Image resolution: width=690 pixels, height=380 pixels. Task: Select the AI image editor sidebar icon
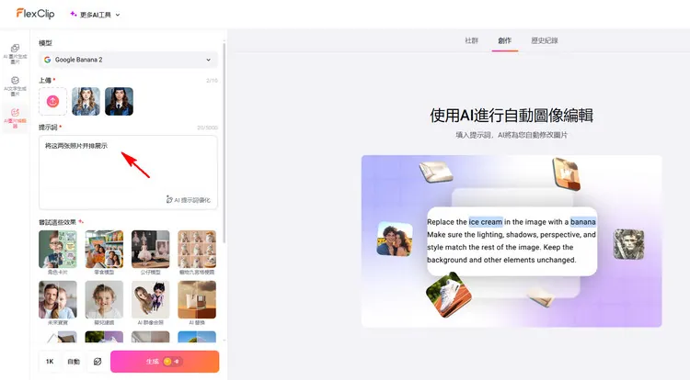[15, 117]
